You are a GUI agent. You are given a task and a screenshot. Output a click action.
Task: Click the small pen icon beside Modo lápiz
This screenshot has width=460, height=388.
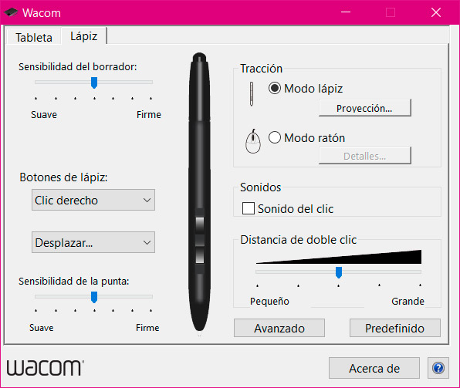pyautogui.click(x=252, y=94)
